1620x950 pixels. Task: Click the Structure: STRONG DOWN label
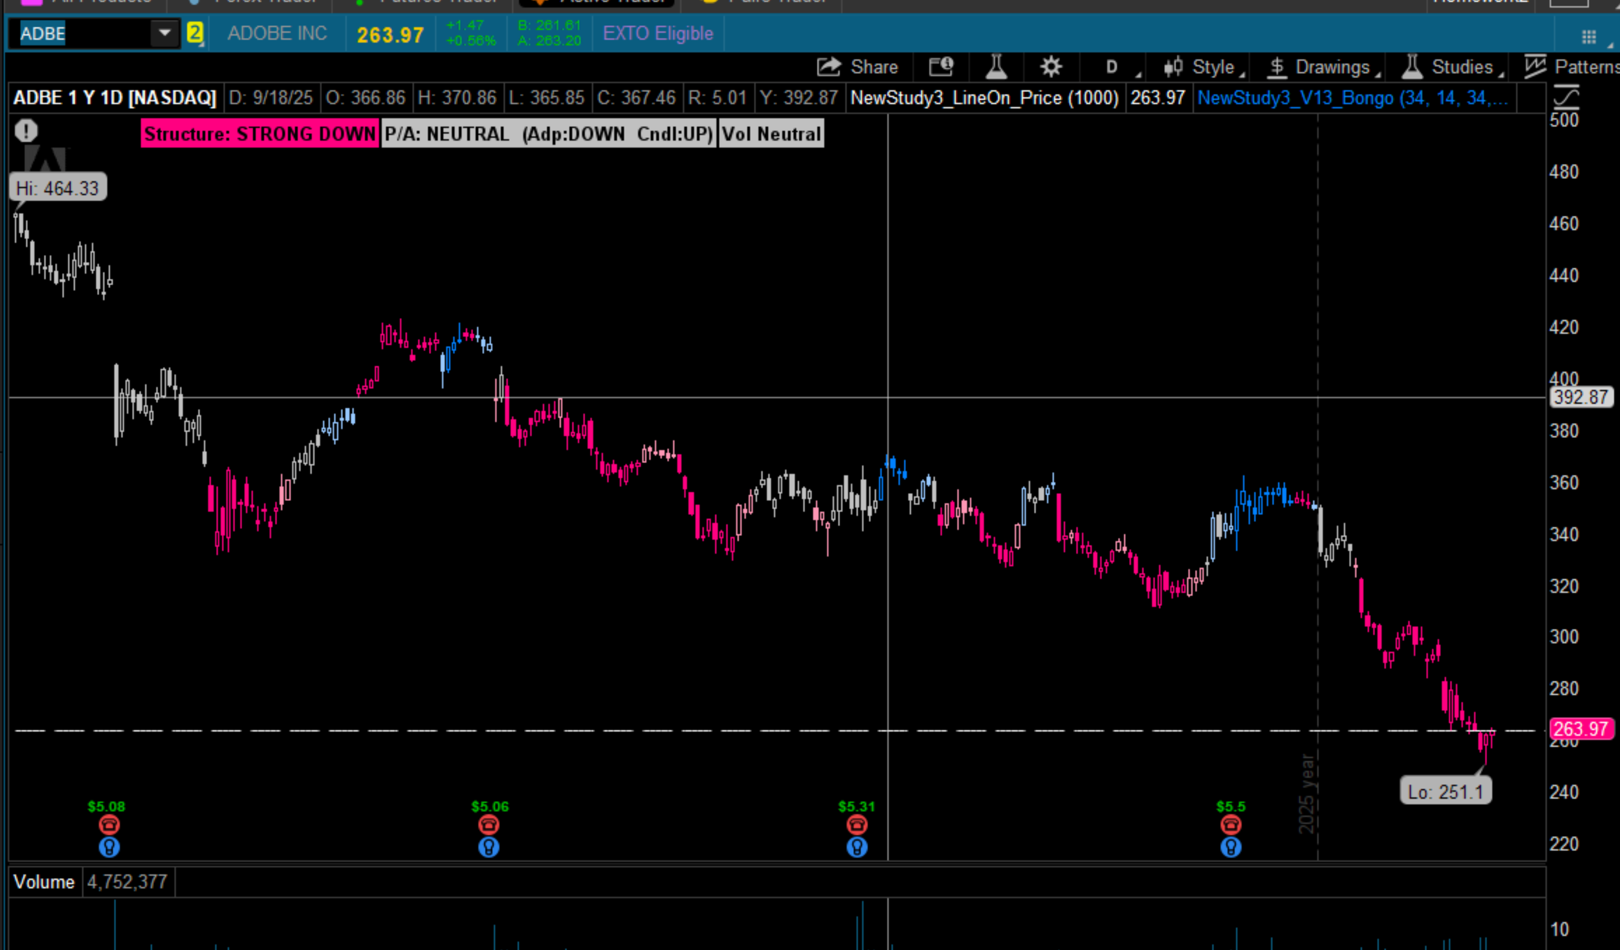[x=260, y=134]
